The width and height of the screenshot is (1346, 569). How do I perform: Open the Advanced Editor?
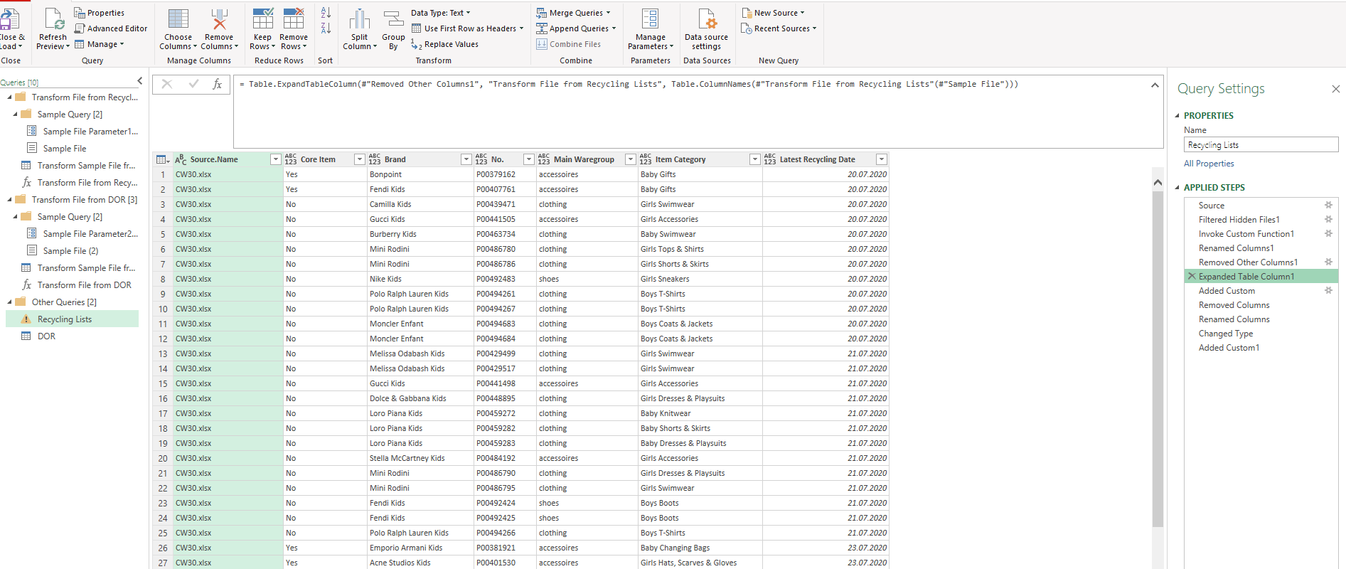110,28
